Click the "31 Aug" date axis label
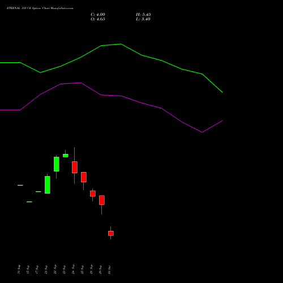 pyautogui.click(x=19, y=269)
